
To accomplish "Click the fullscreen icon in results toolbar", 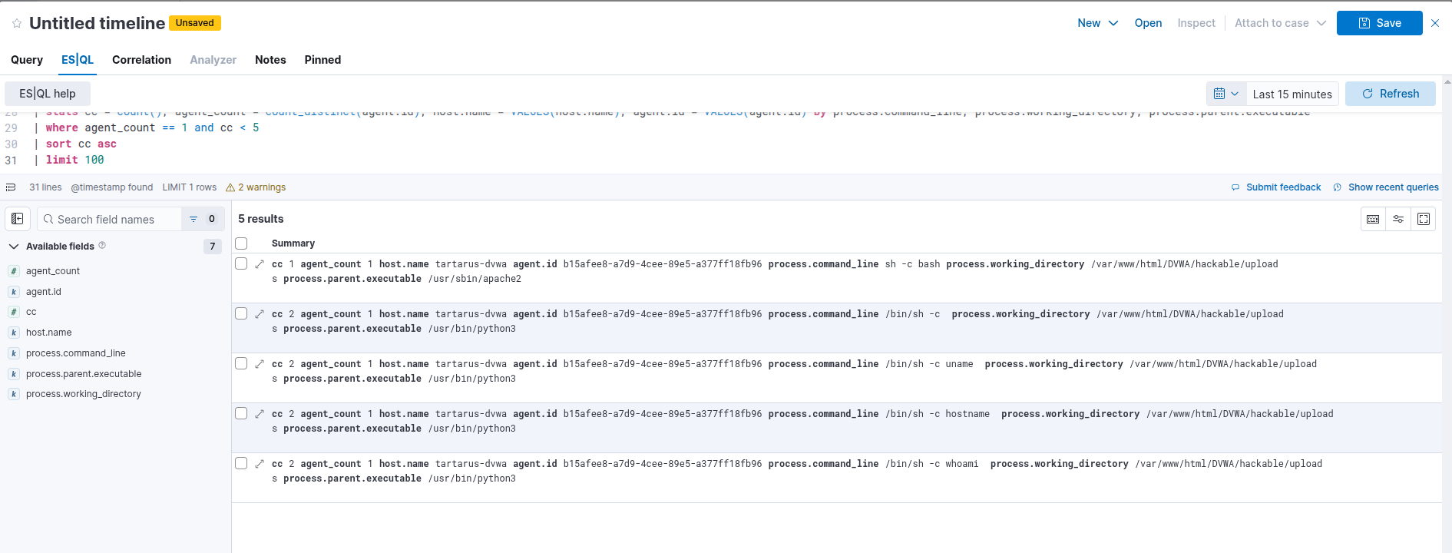I will pyautogui.click(x=1424, y=219).
